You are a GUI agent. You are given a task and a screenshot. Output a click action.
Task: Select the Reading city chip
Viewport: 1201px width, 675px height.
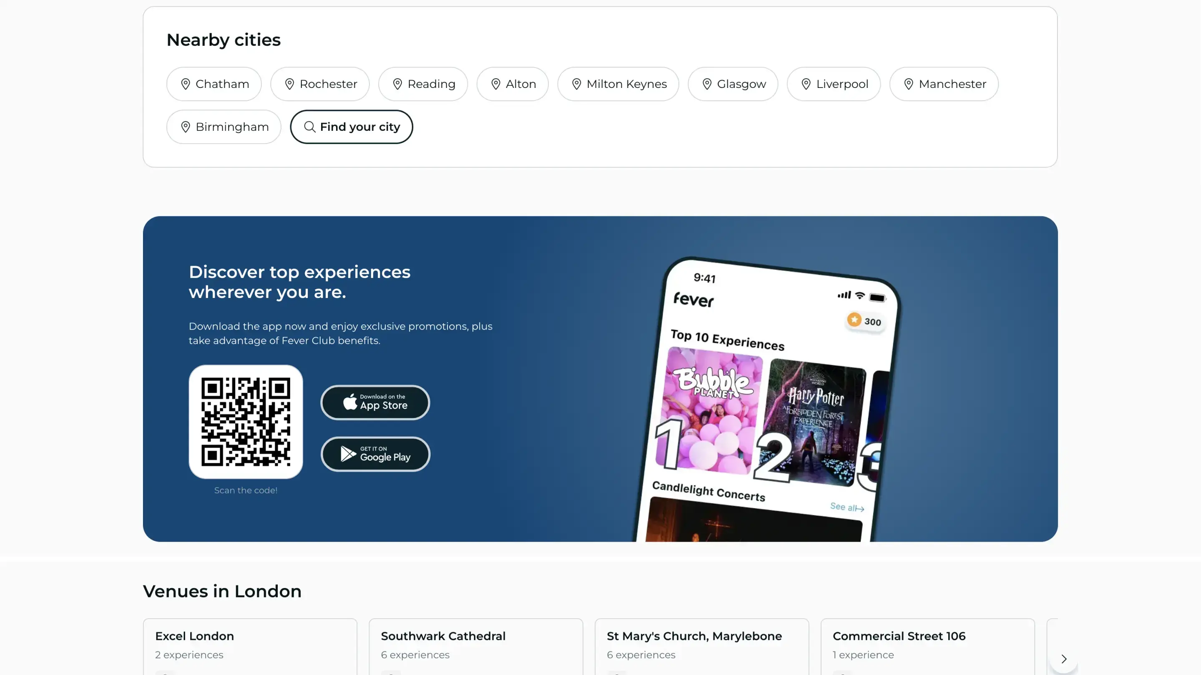(423, 84)
